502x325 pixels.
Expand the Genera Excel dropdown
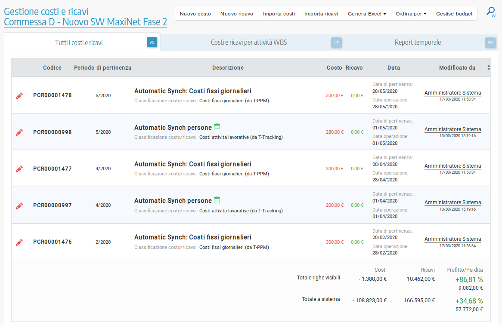[x=367, y=14]
